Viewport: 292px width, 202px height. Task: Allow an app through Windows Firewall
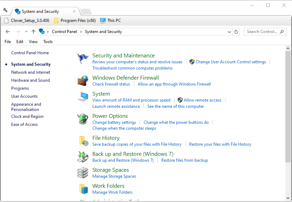point(174,84)
